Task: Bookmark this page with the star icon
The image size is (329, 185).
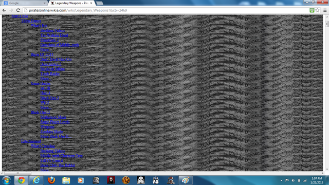Action: pos(318,10)
